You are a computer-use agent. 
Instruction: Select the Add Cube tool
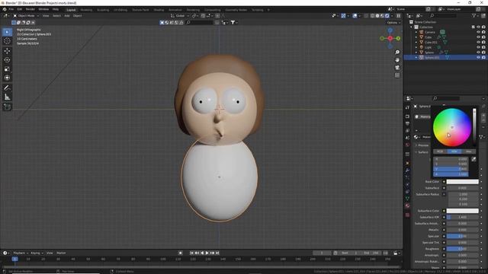point(7,107)
